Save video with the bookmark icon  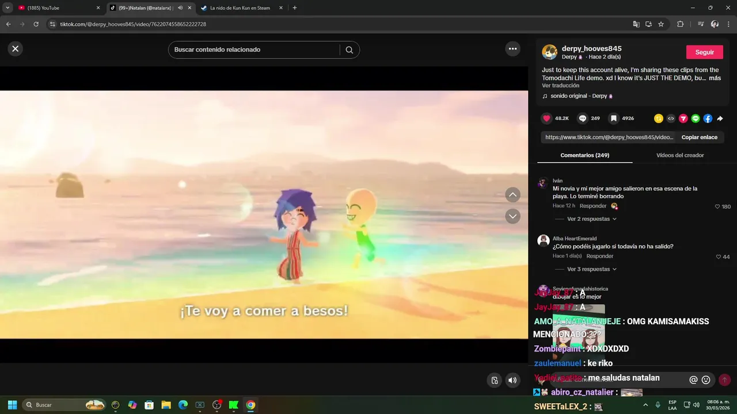pos(614,118)
